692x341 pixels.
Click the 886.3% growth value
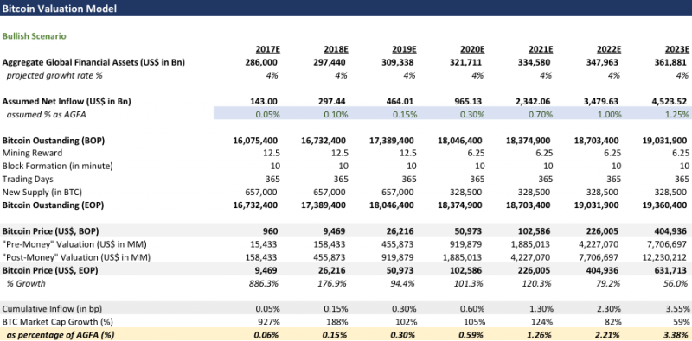(266, 283)
